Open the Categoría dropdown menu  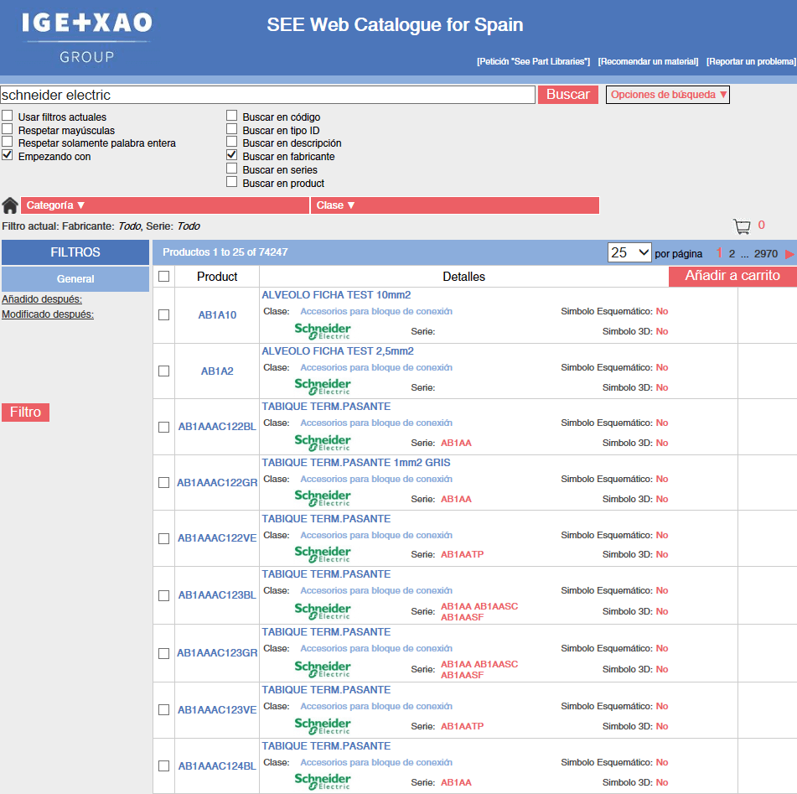tap(165, 205)
